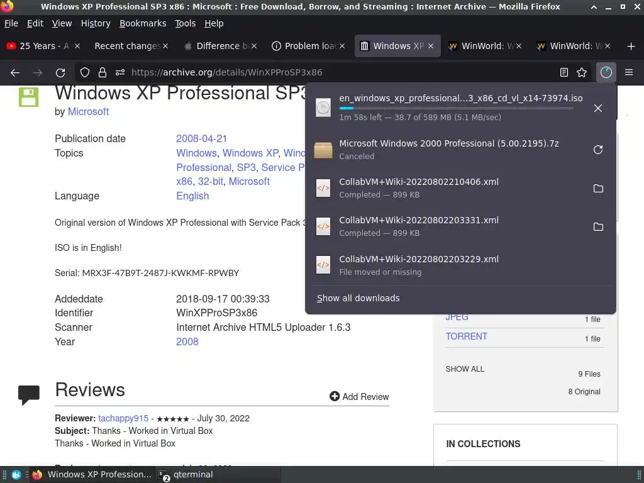Open the View menu
Viewport: 644px width, 483px height.
[x=62, y=23]
